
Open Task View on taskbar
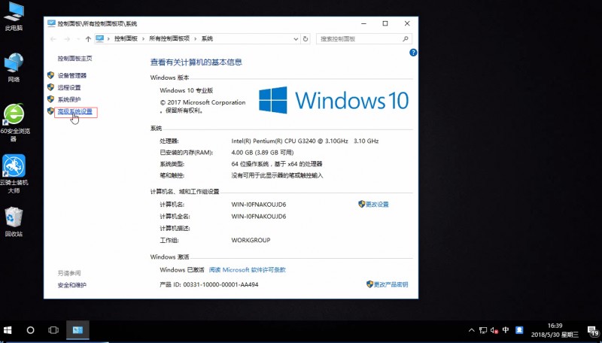pos(53,330)
